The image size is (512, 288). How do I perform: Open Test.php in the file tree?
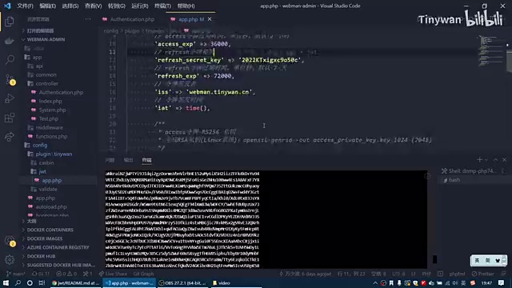pos(48,119)
